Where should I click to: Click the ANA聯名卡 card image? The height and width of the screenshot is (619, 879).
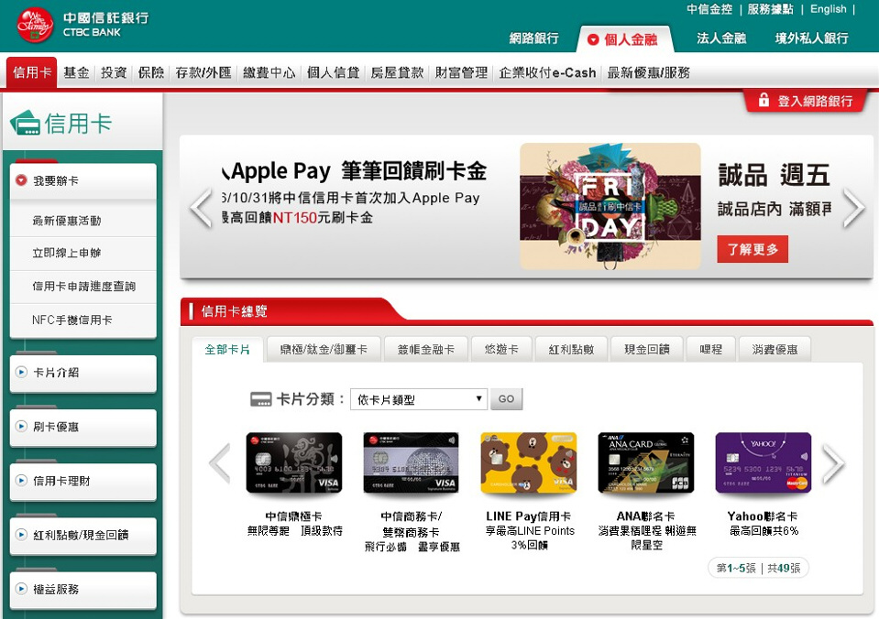click(646, 462)
